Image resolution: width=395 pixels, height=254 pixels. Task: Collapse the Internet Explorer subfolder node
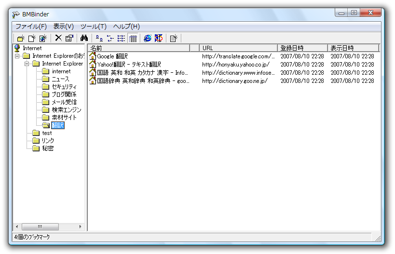pyautogui.click(x=27, y=64)
